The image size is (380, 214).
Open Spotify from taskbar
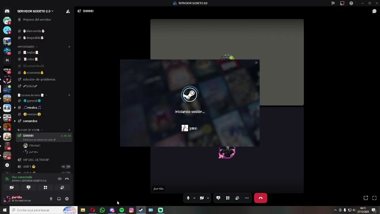pos(122,210)
